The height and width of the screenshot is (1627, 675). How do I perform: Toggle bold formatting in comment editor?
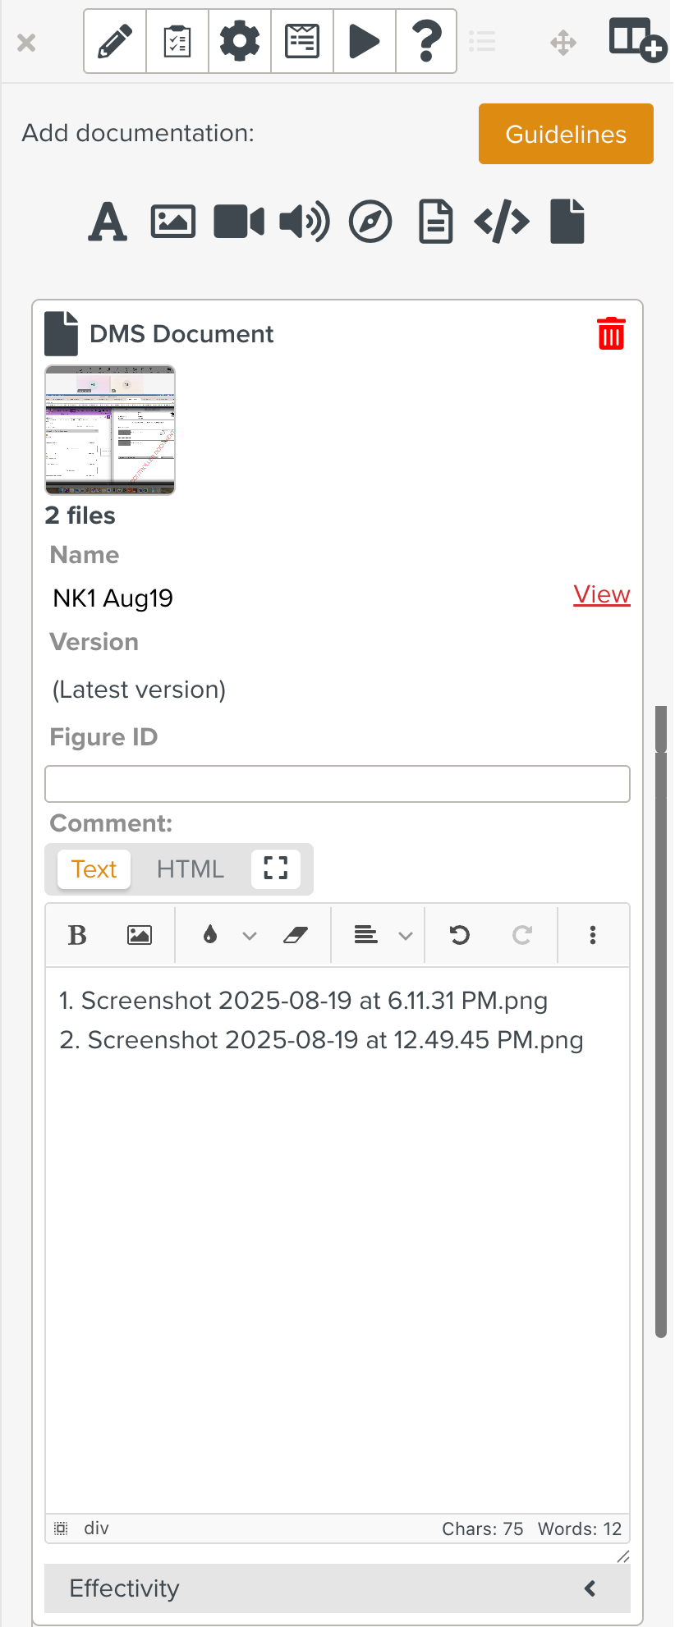[77, 935]
